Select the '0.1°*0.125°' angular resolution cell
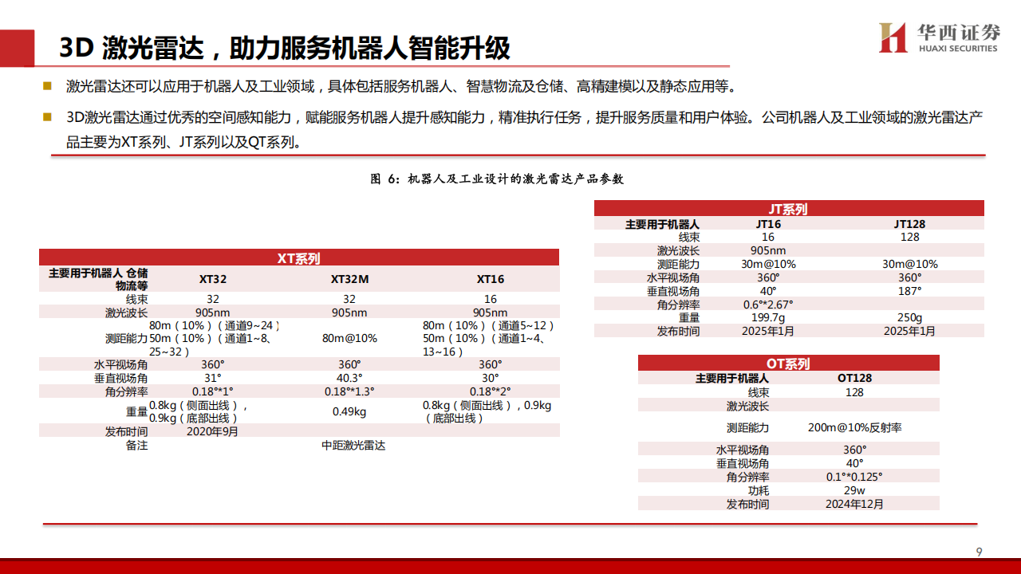 854,477
